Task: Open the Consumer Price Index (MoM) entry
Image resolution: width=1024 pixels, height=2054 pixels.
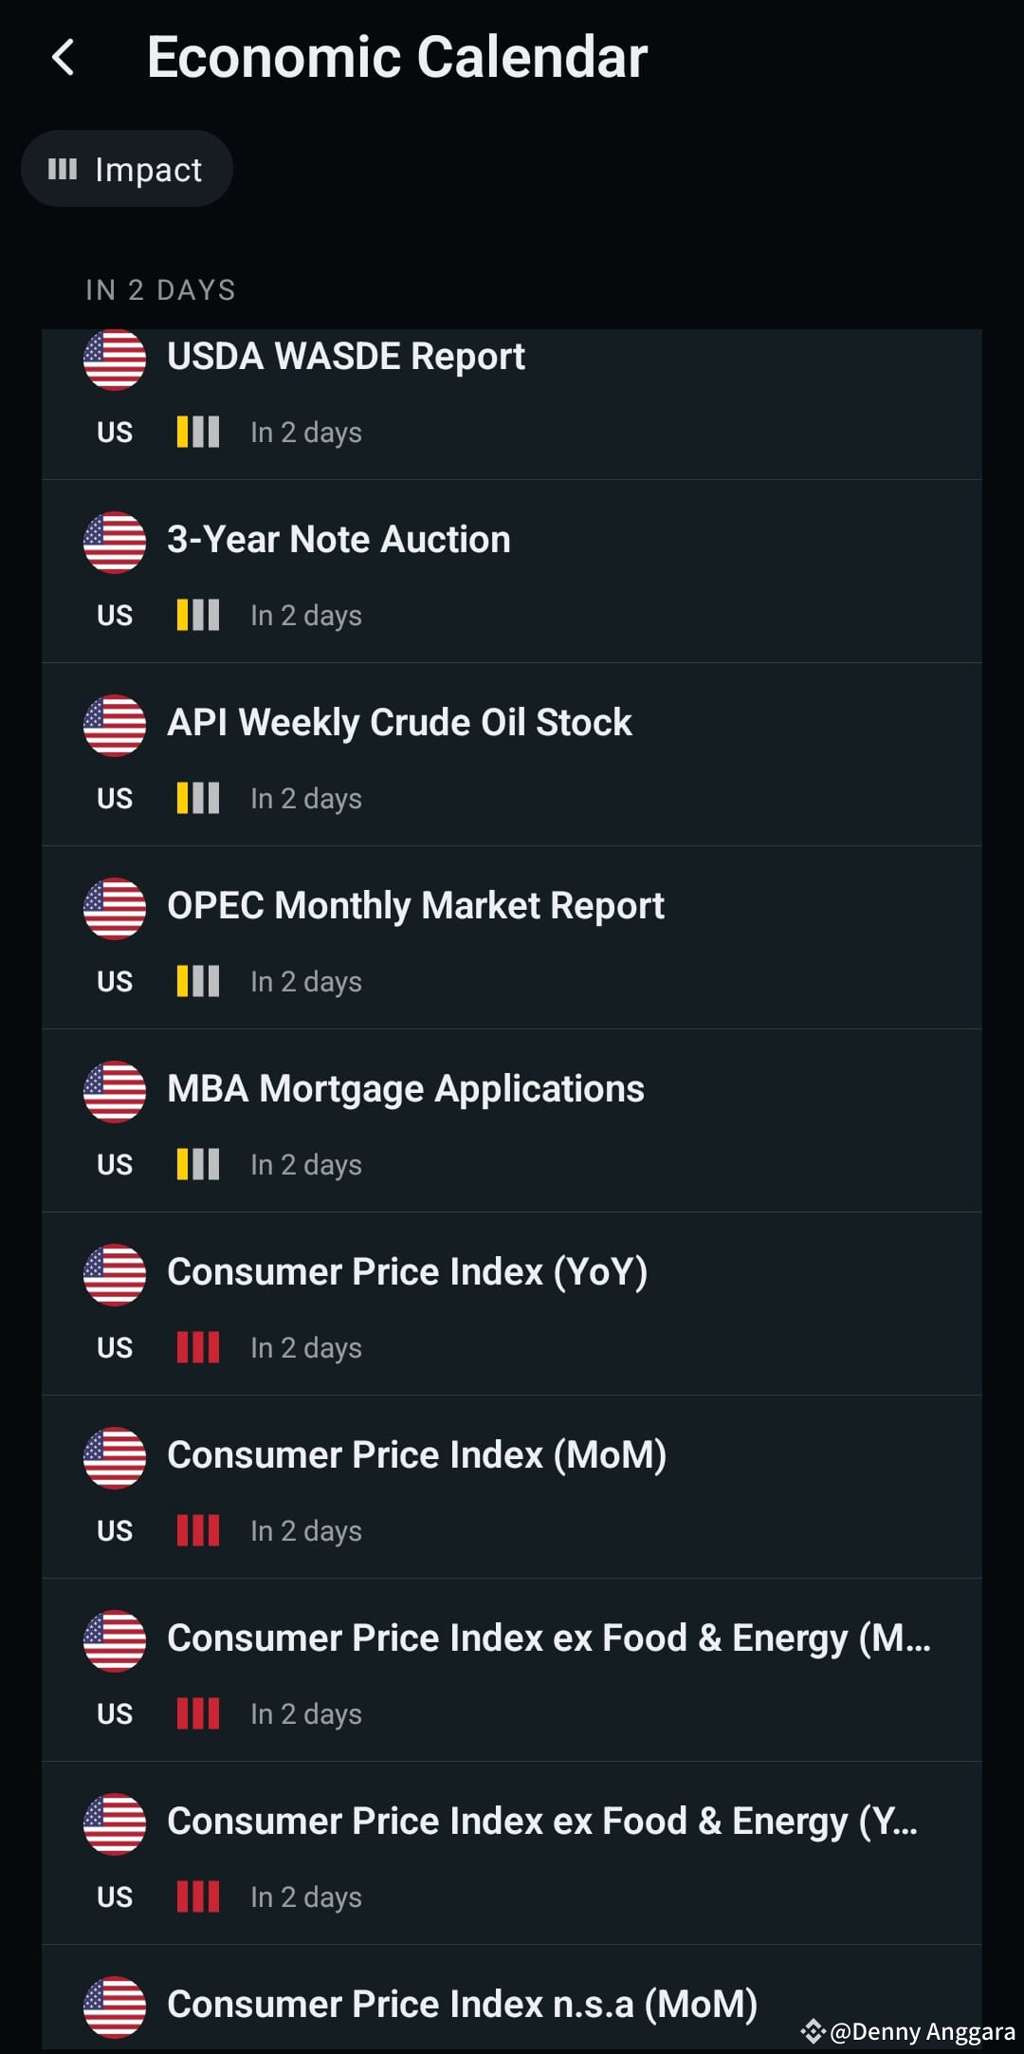Action: pos(512,1487)
